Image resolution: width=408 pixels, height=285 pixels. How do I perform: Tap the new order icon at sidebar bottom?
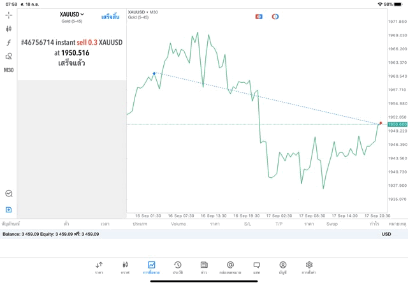pyautogui.click(x=9, y=210)
